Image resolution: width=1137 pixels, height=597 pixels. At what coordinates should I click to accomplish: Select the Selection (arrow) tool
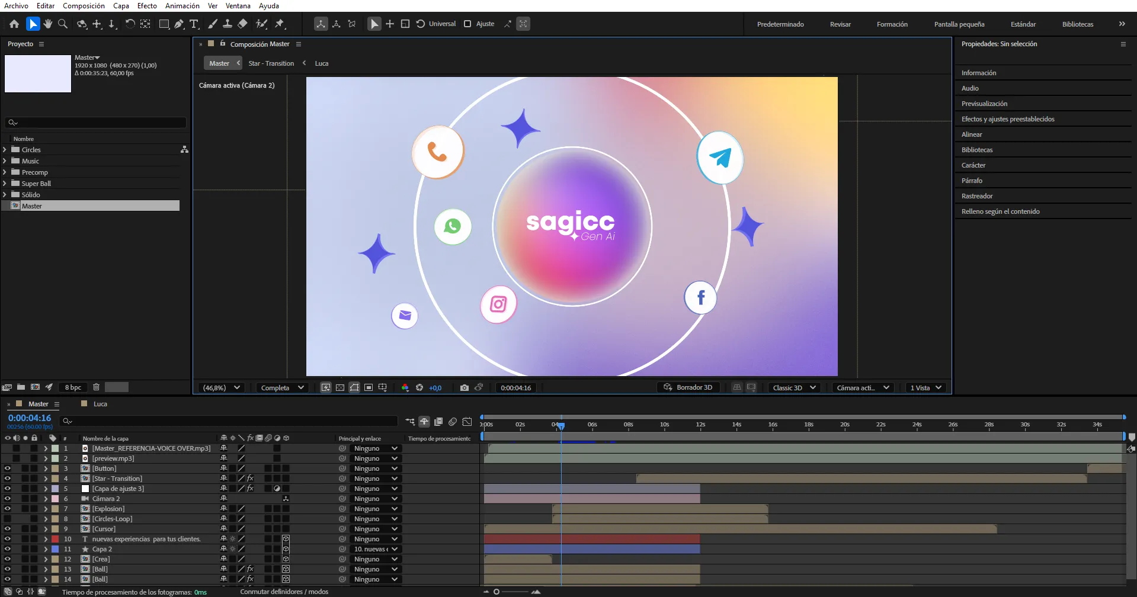(33, 24)
